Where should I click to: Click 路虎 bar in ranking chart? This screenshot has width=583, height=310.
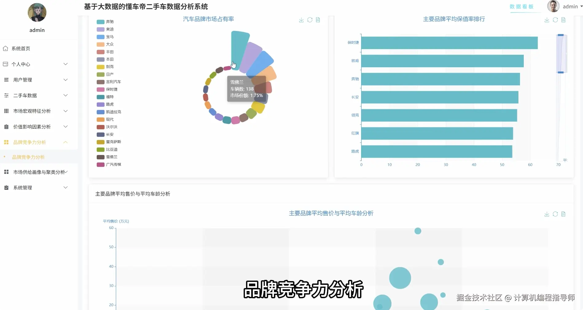436,151
